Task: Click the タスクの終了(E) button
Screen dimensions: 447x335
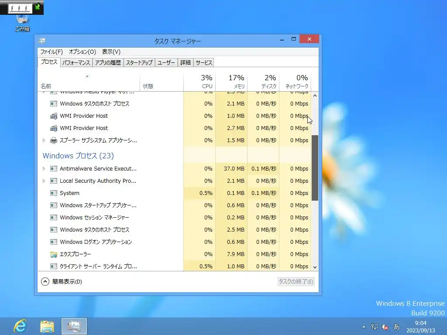Action: (x=296, y=282)
